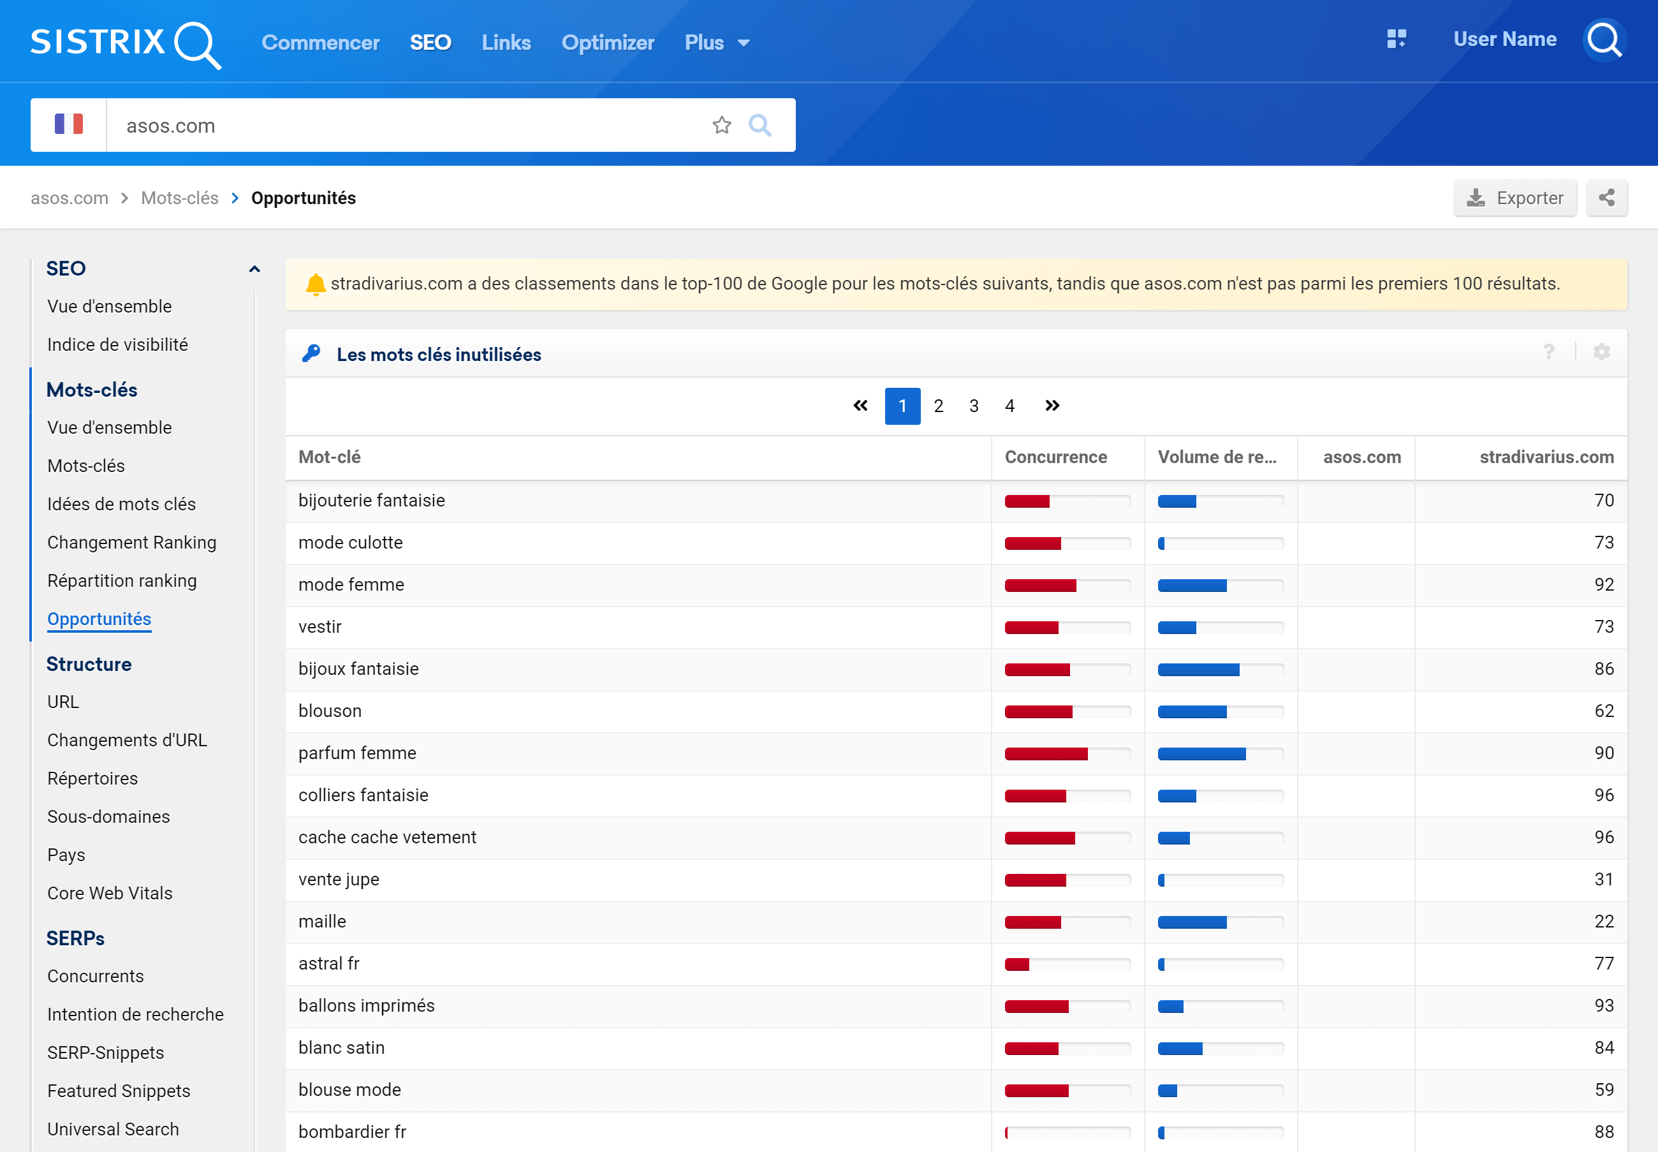Image resolution: width=1658 pixels, height=1152 pixels.
Task: Open table settings gear icon
Action: [x=1601, y=352]
